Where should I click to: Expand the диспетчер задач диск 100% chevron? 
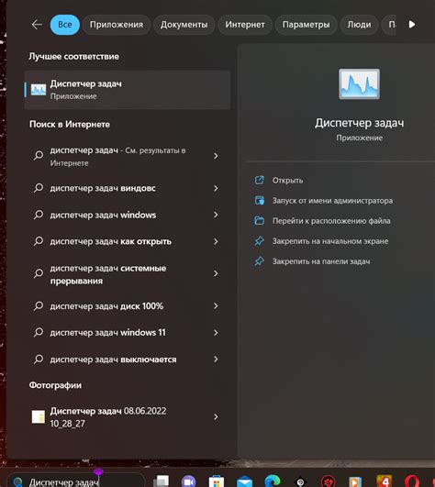(x=216, y=306)
